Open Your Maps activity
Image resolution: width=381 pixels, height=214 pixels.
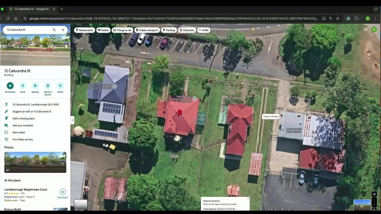coord(35,139)
